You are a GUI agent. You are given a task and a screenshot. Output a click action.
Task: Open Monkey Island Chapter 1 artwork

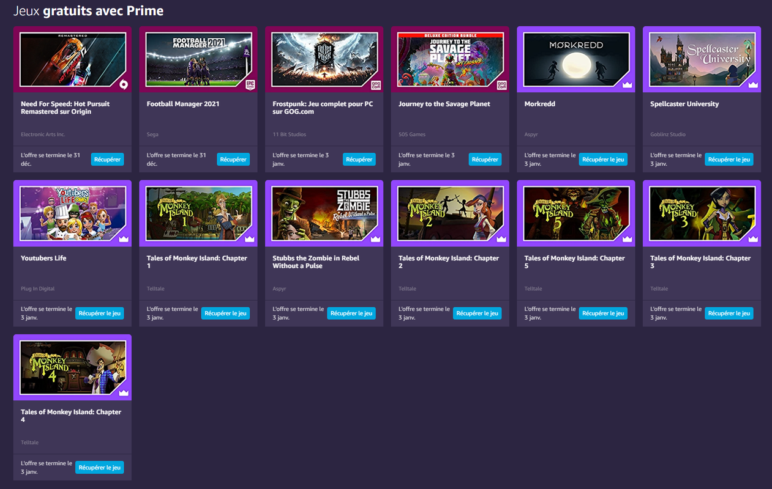[198, 214]
